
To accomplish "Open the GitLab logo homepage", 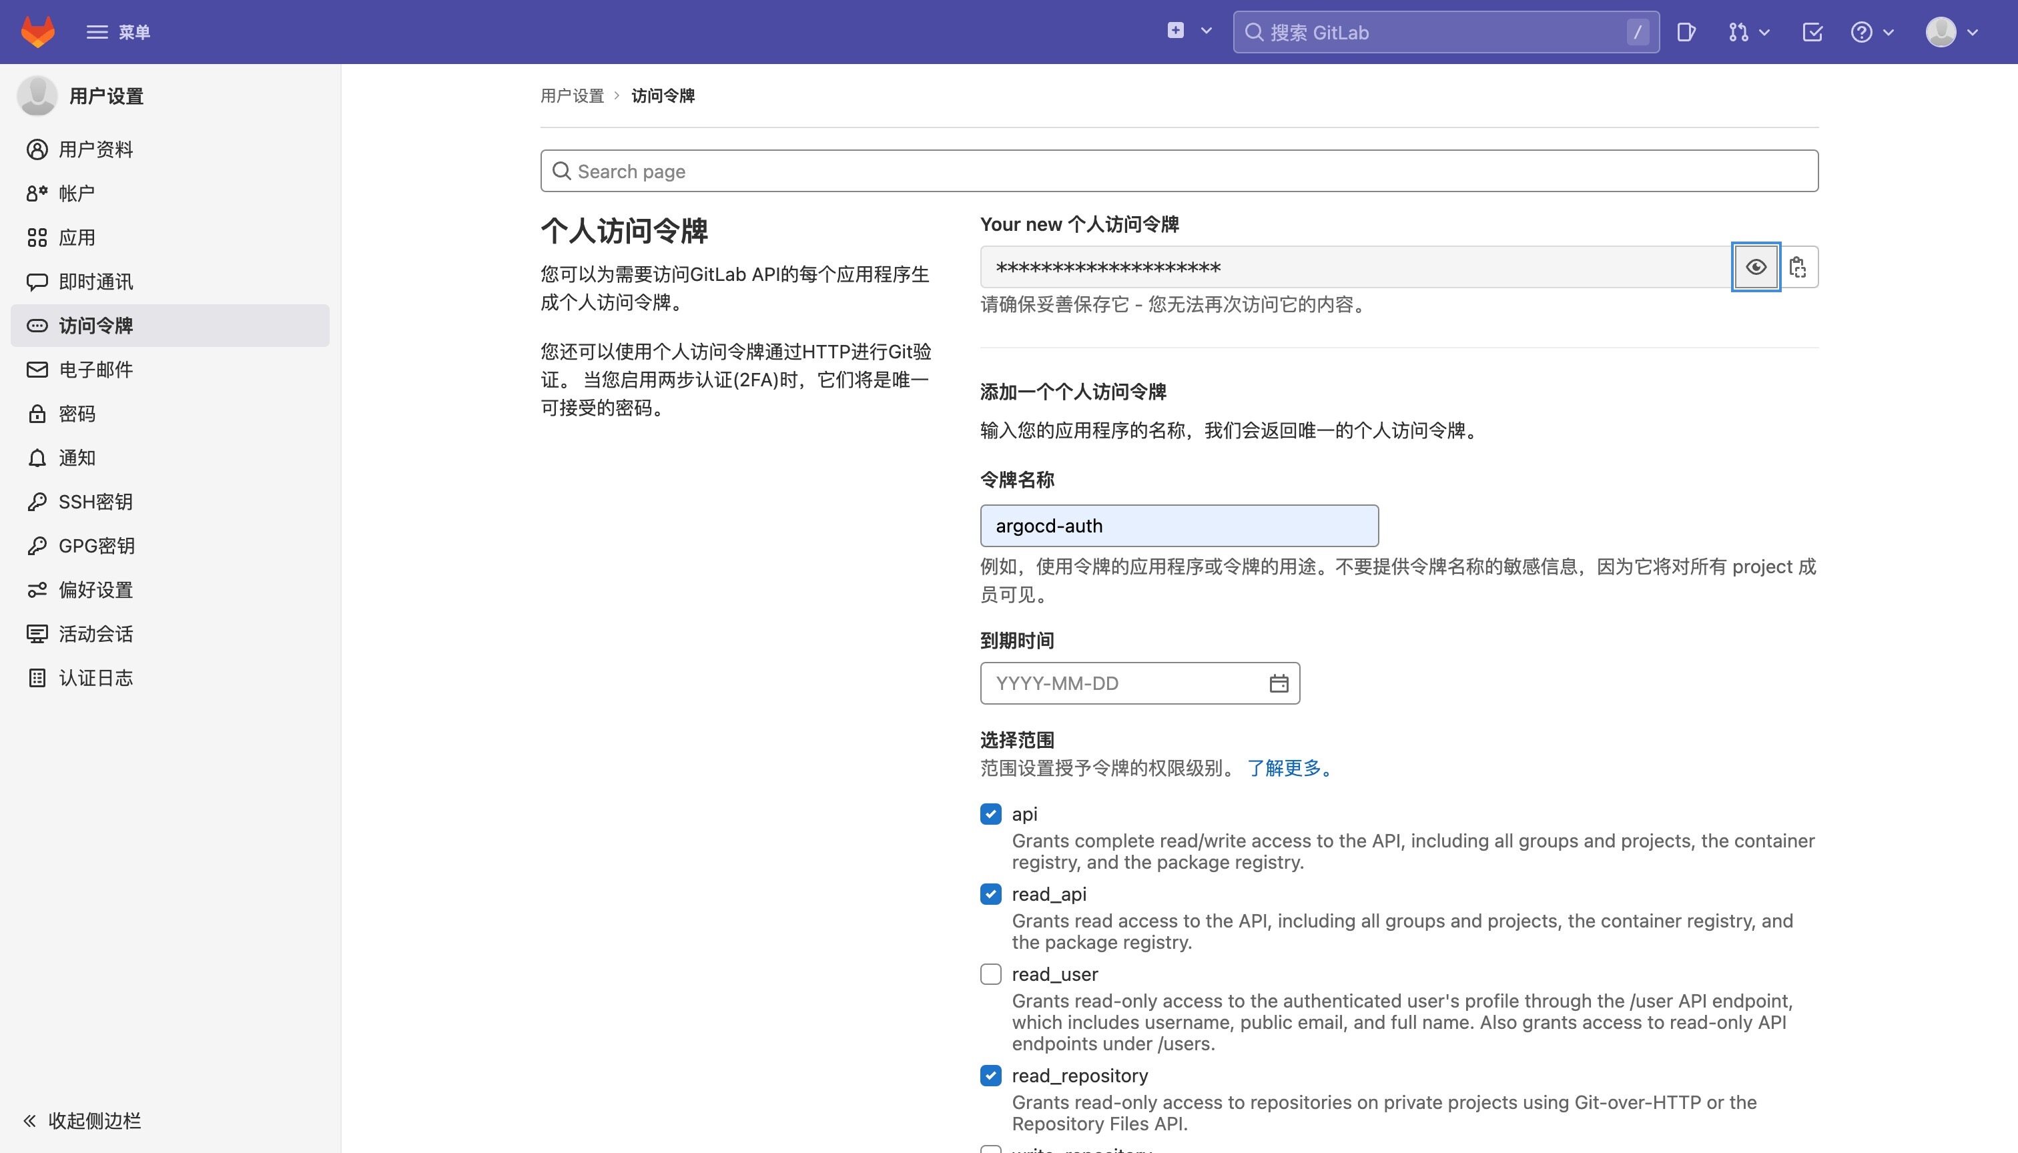I will 37,31.
